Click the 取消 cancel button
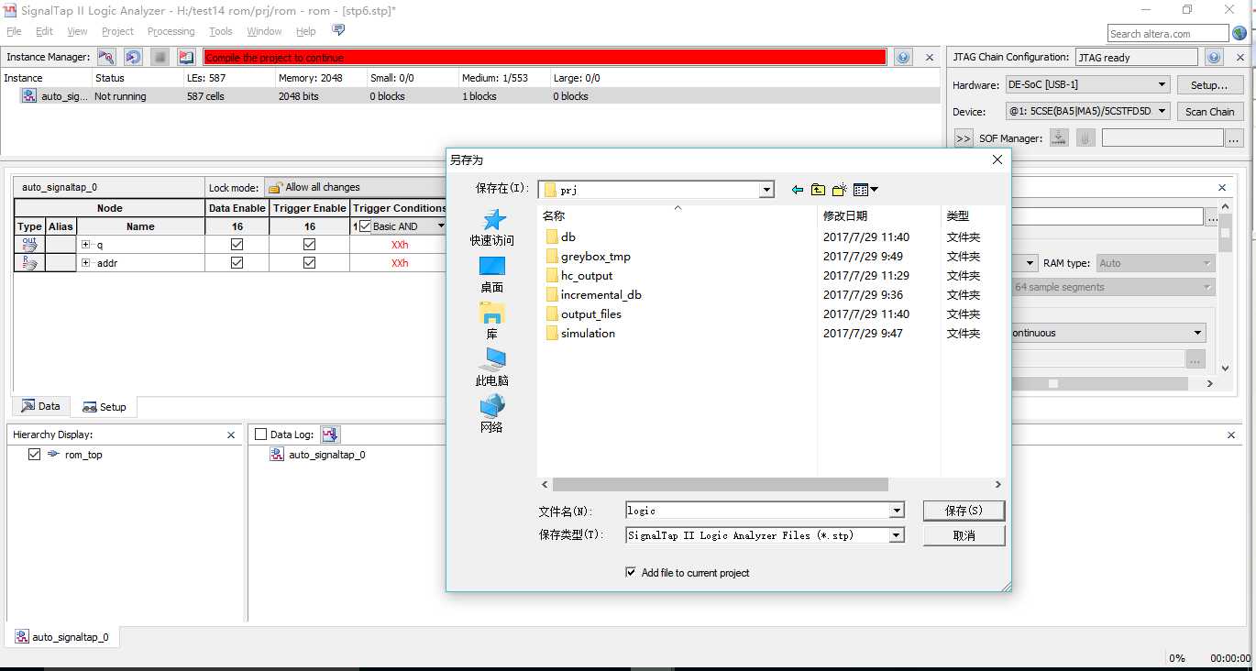 tap(964, 535)
